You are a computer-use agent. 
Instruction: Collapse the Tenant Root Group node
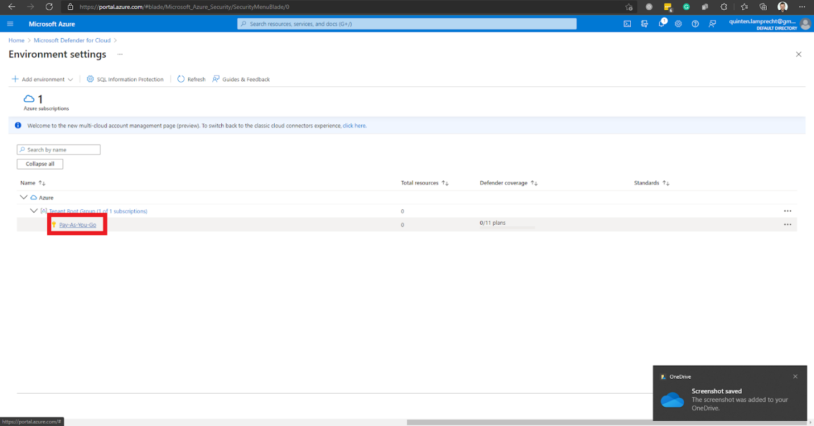34,211
